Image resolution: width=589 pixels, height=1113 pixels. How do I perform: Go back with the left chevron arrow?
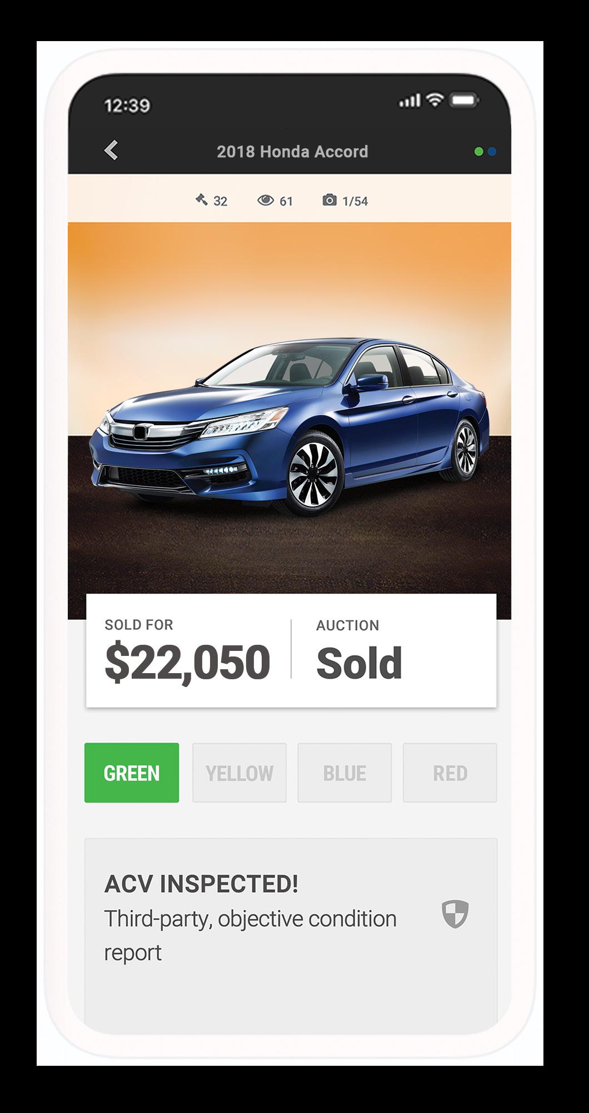(x=111, y=150)
